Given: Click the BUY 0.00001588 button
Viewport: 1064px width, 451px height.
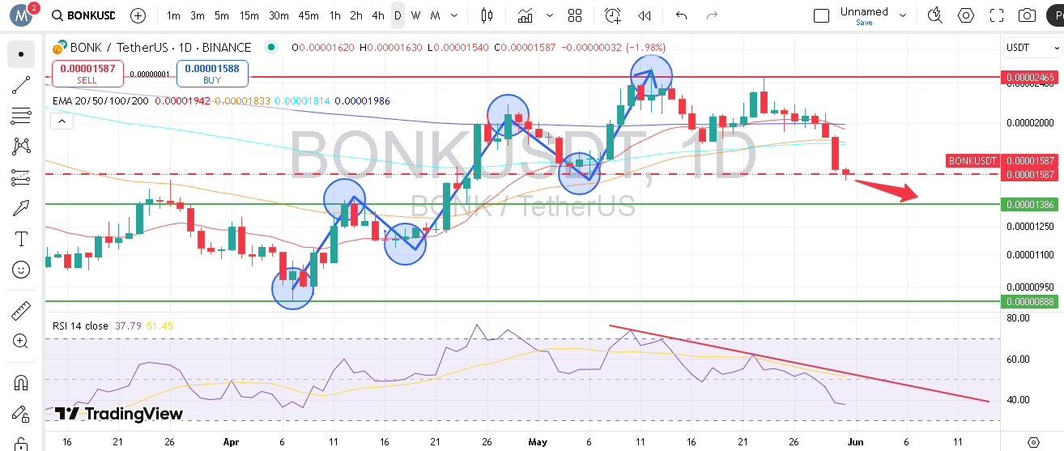Looking at the screenshot, I should point(211,74).
